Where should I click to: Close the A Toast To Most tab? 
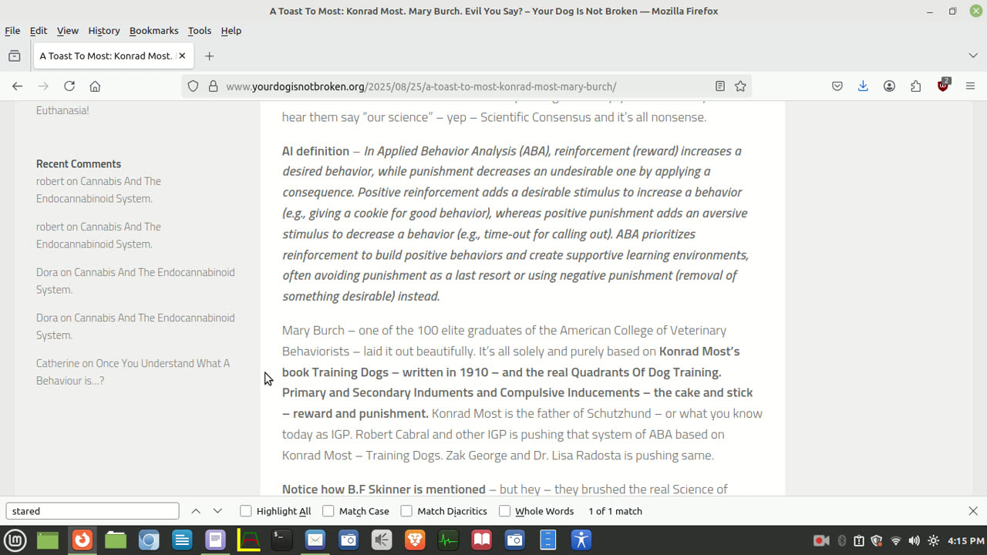point(182,55)
